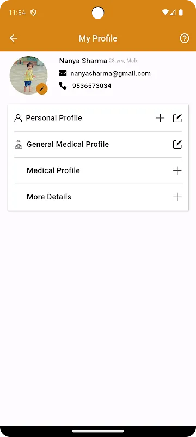The height and width of the screenshot is (437, 196).
Task: Open the profile photo thumbnail
Action: [29, 75]
